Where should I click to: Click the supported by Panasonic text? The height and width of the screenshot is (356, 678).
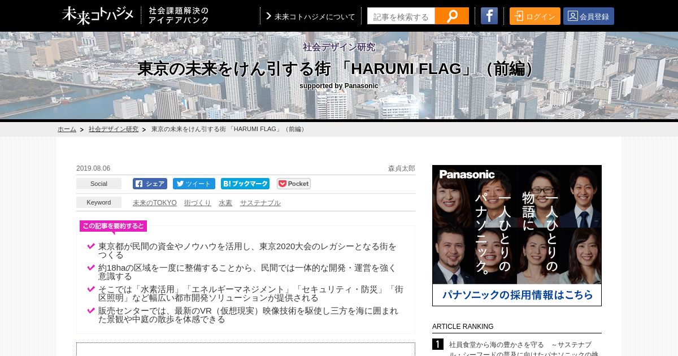[339, 86]
